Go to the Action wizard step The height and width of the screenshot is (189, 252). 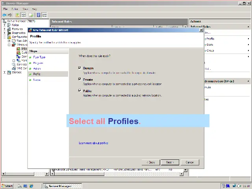[37, 69]
